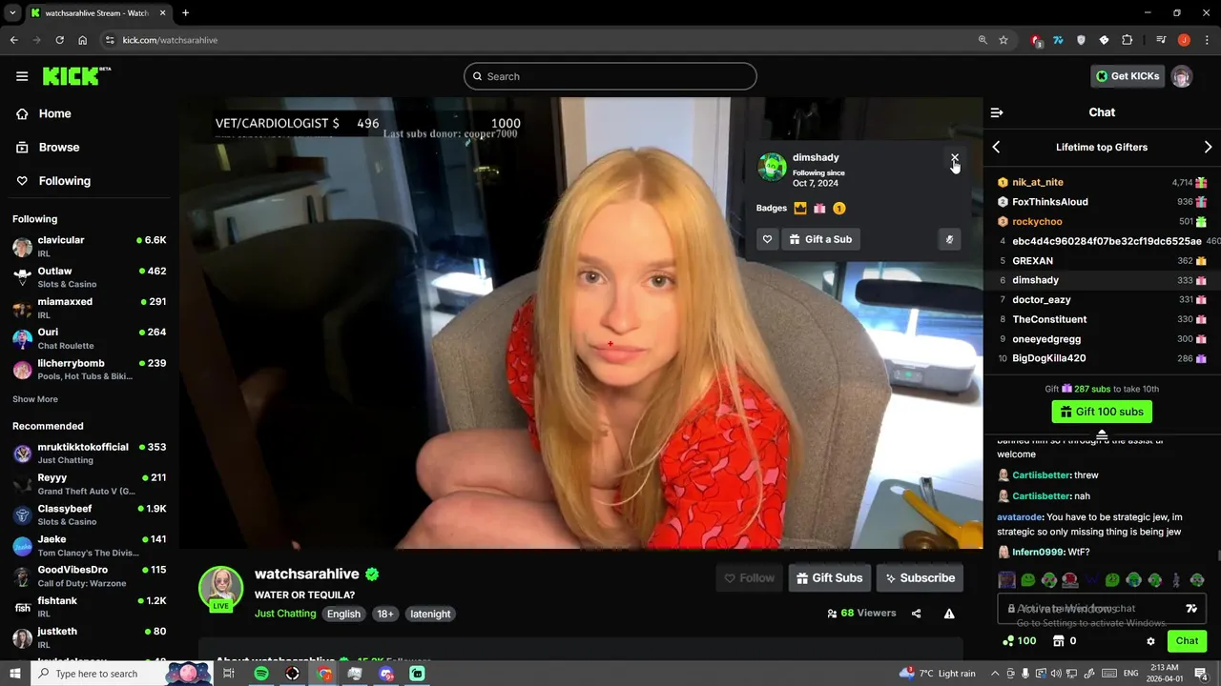Click gift badge on dimshady card
The width and height of the screenshot is (1221, 686).
[x=819, y=208]
